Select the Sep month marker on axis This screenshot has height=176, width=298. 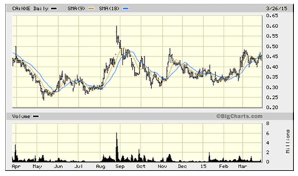[120, 167]
